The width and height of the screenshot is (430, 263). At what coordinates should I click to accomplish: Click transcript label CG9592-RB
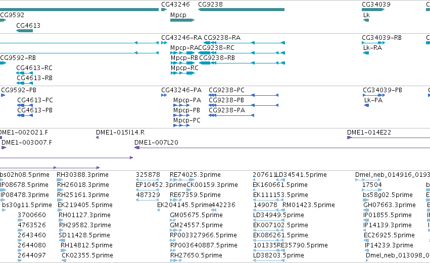[x=18, y=58]
